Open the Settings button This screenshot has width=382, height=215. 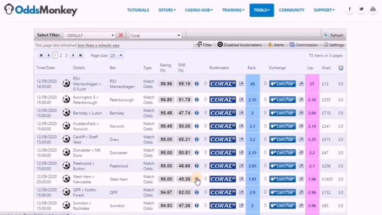(x=334, y=45)
